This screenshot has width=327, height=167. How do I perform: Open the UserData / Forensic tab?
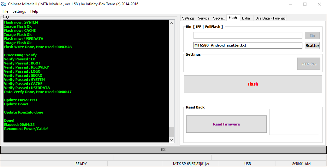271,18
